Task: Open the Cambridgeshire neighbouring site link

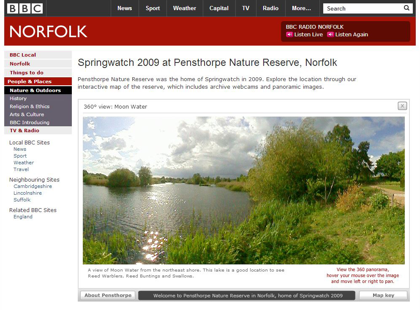Action: click(x=33, y=186)
